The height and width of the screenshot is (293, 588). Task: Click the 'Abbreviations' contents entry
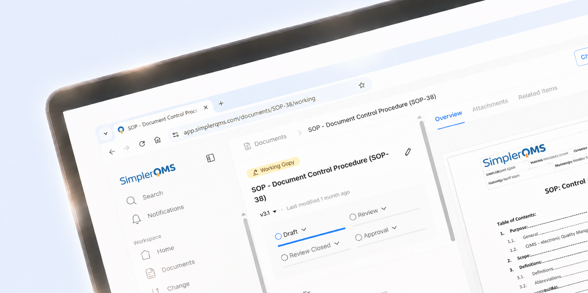[548, 280]
